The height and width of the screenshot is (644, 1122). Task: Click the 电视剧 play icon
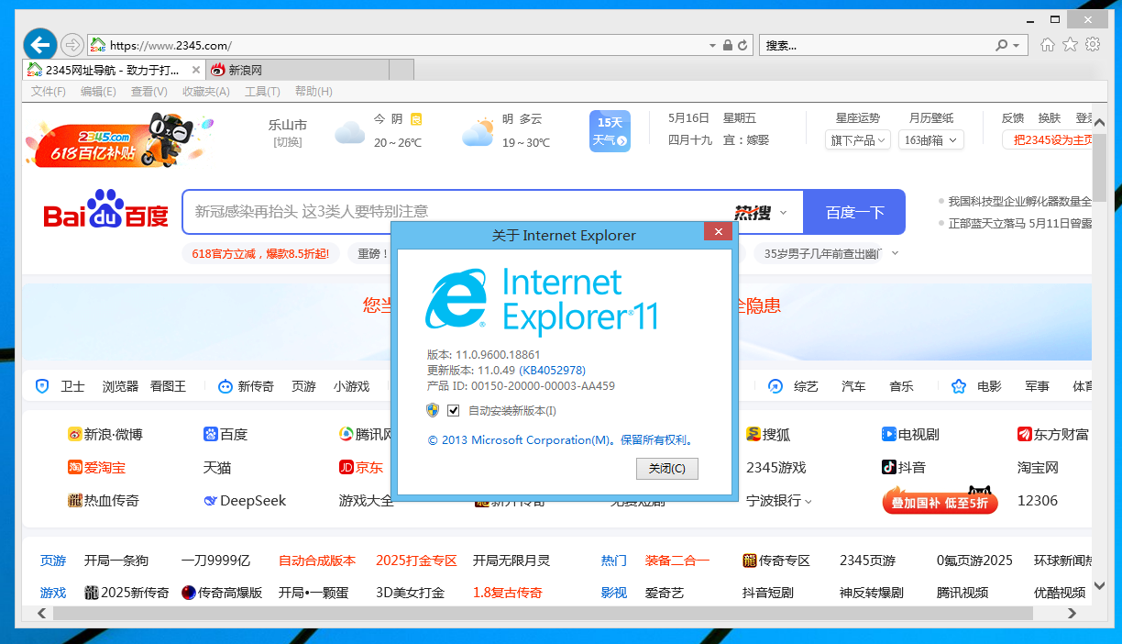[888, 434]
